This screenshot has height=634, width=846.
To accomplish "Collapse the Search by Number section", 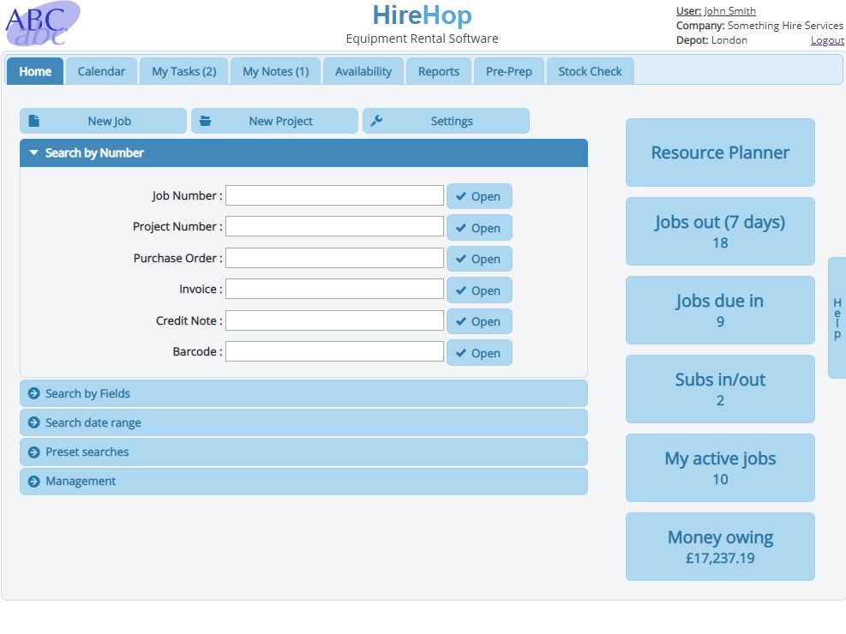I will coord(303,153).
